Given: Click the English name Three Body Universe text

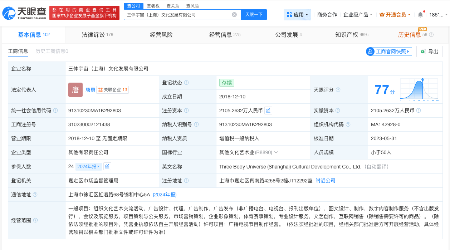Looking at the screenshot, I should pyautogui.click(x=290, y=167).
